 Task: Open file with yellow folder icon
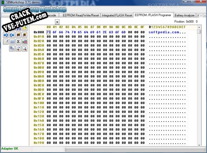point(25,28)
